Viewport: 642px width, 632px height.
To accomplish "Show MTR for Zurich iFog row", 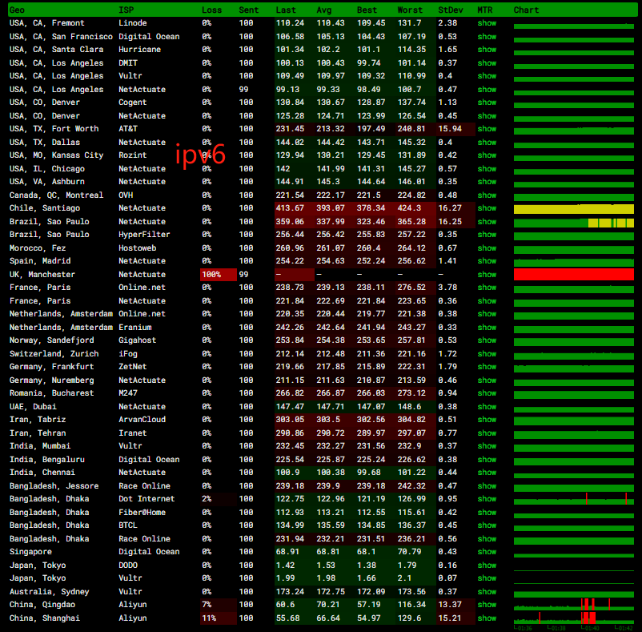I will (x=487, y=353).
